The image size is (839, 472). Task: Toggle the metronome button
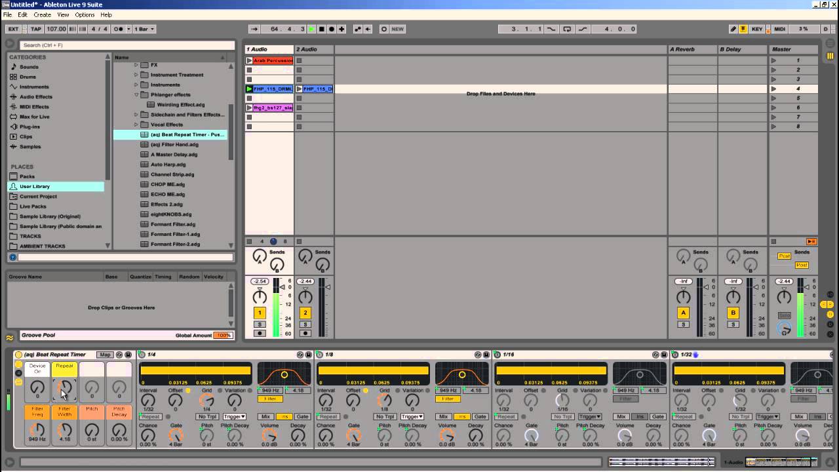119,29
